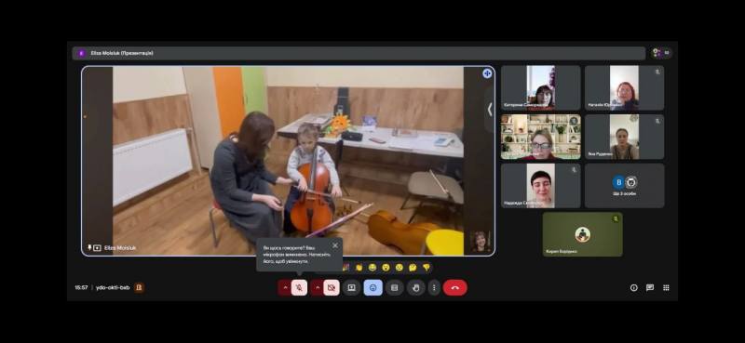The height and width of the screenshot is (343, 745).
Task: Open meeting details info icon
Action: point(634,287)
